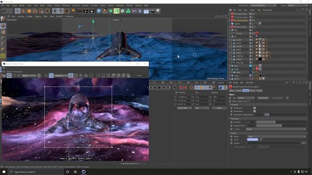The width and height of the screenshot is (312, 175).
Task: Select RS Dome Light object
Action: (x=240, y=27)
